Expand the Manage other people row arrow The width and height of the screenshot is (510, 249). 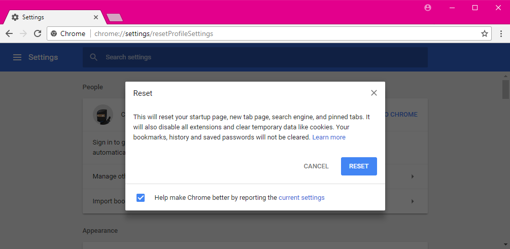(x=413, y=176)
